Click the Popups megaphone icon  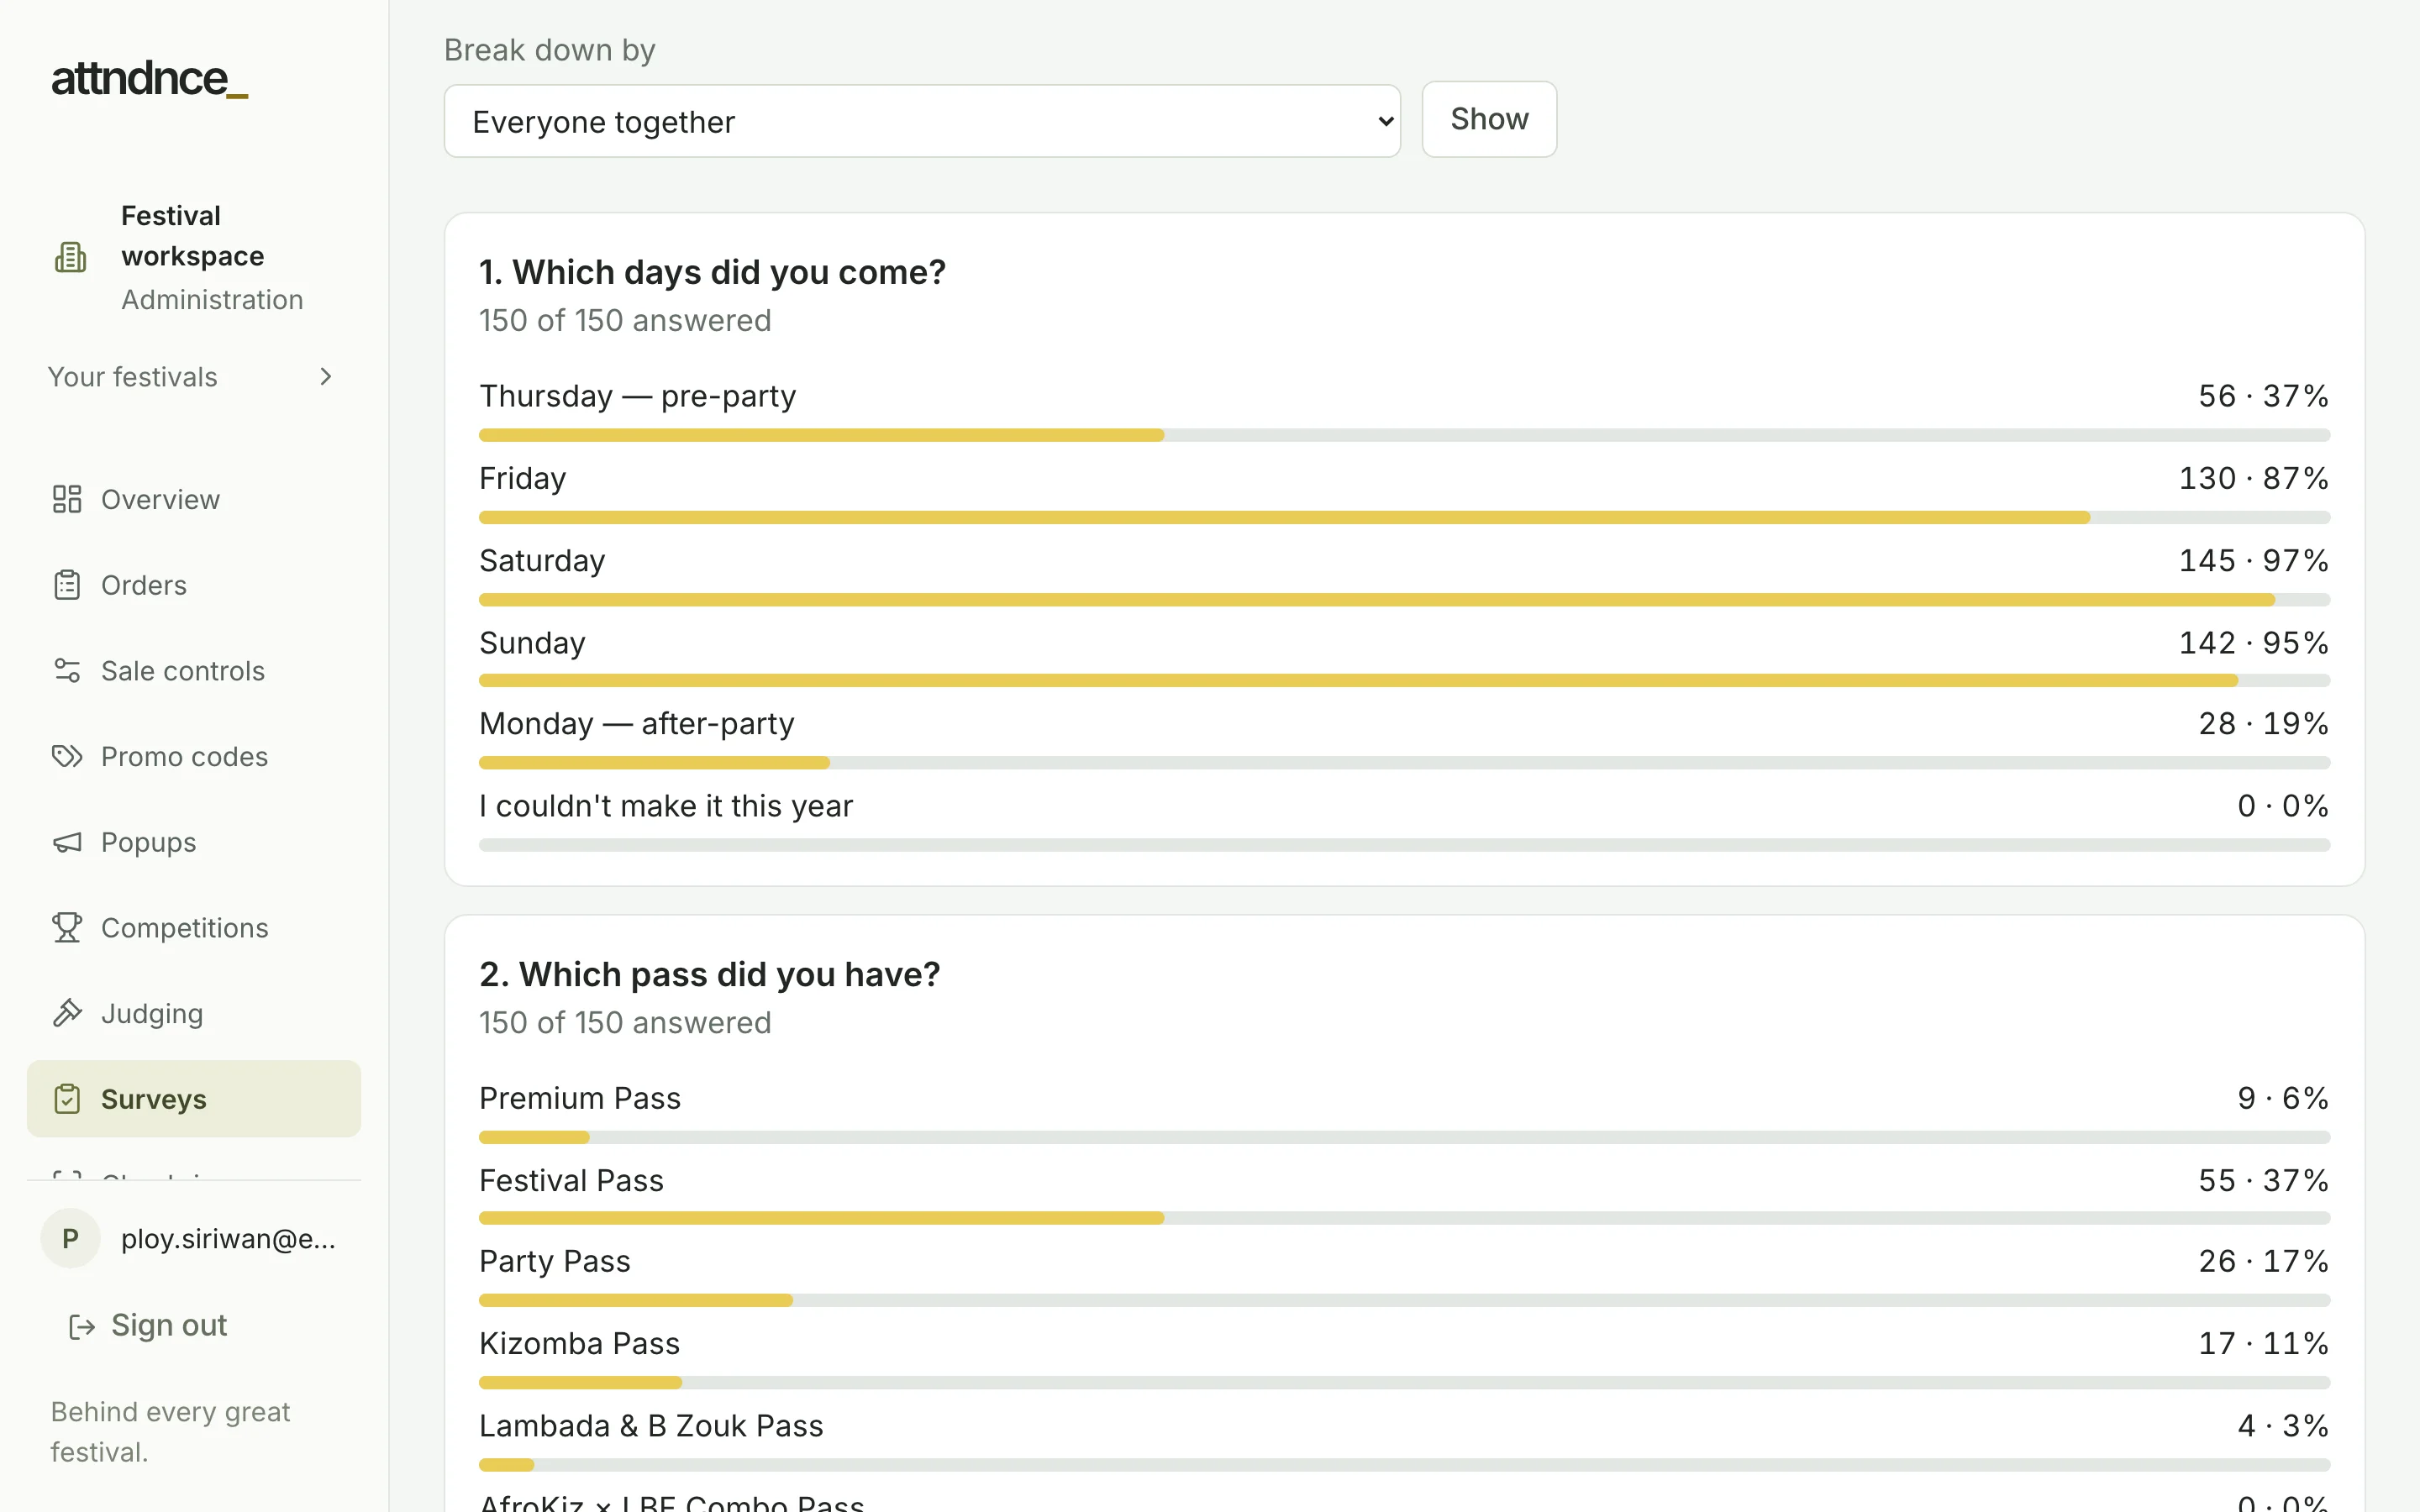[67, 842]
